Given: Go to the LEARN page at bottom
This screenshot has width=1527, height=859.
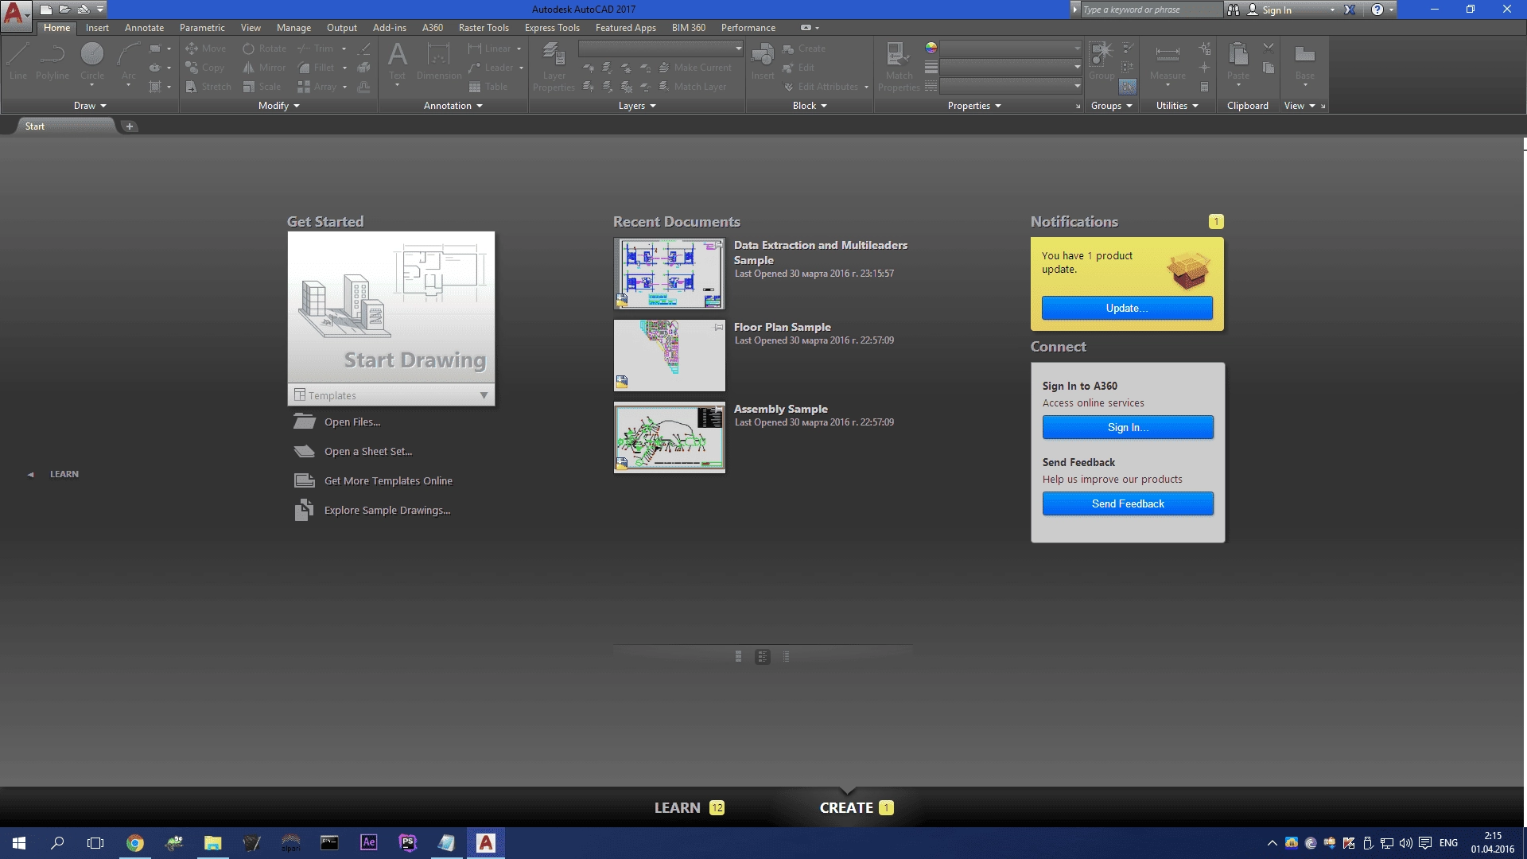Looking at the screenshot, I should pyautogui.click(x=689, y=807).
